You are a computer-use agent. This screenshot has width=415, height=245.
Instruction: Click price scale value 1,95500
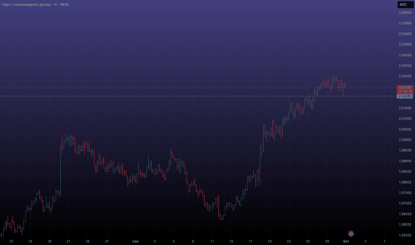point(405,235)
